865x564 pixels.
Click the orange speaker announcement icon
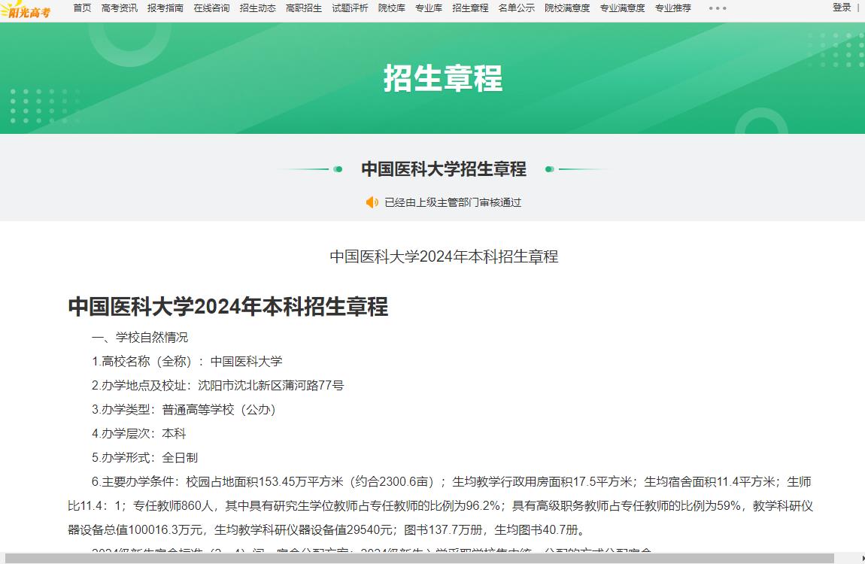(x=372, y=202)
